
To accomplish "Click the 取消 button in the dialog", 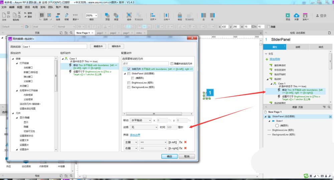I will click(x=187, y=156).
